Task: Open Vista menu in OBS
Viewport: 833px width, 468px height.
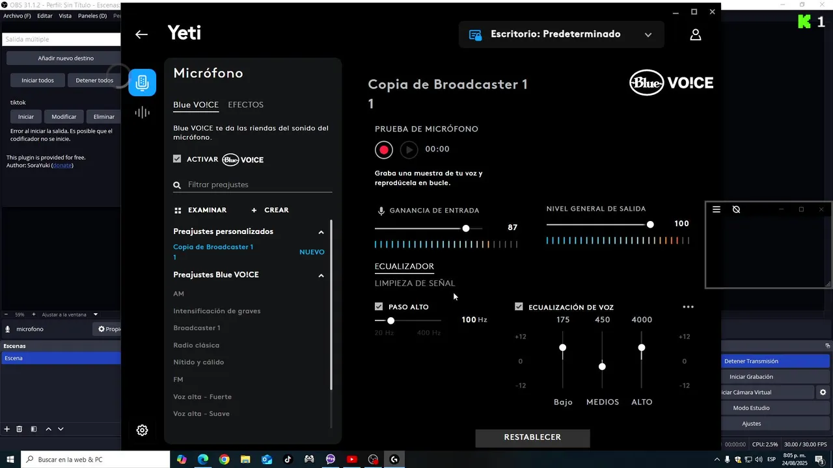Action: pos(65,16)
